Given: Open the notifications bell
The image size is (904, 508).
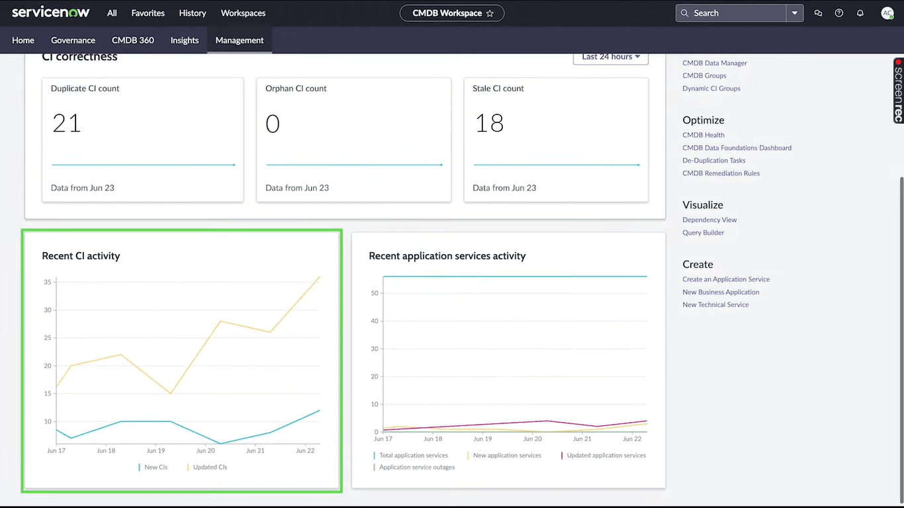Looking at the screenshot, I should pos(860,13).
